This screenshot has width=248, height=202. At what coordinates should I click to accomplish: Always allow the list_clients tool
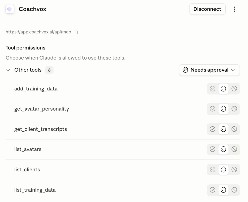(x=213, y=170)
